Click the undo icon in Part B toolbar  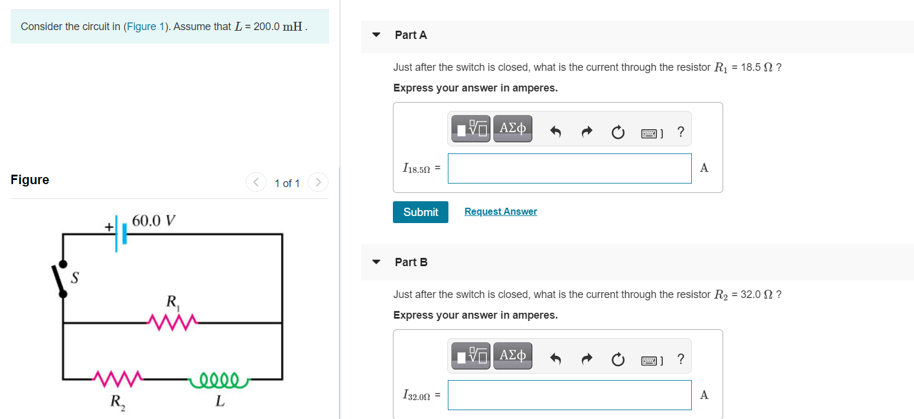555,359
